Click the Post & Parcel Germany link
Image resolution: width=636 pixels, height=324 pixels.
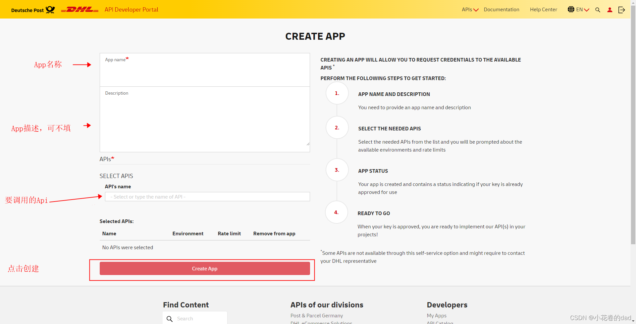coord(316,315)
